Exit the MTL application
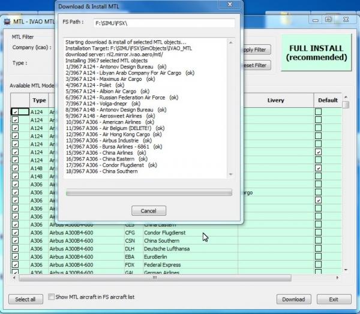This screenshot has width=360, height=314. click(334, 300)
